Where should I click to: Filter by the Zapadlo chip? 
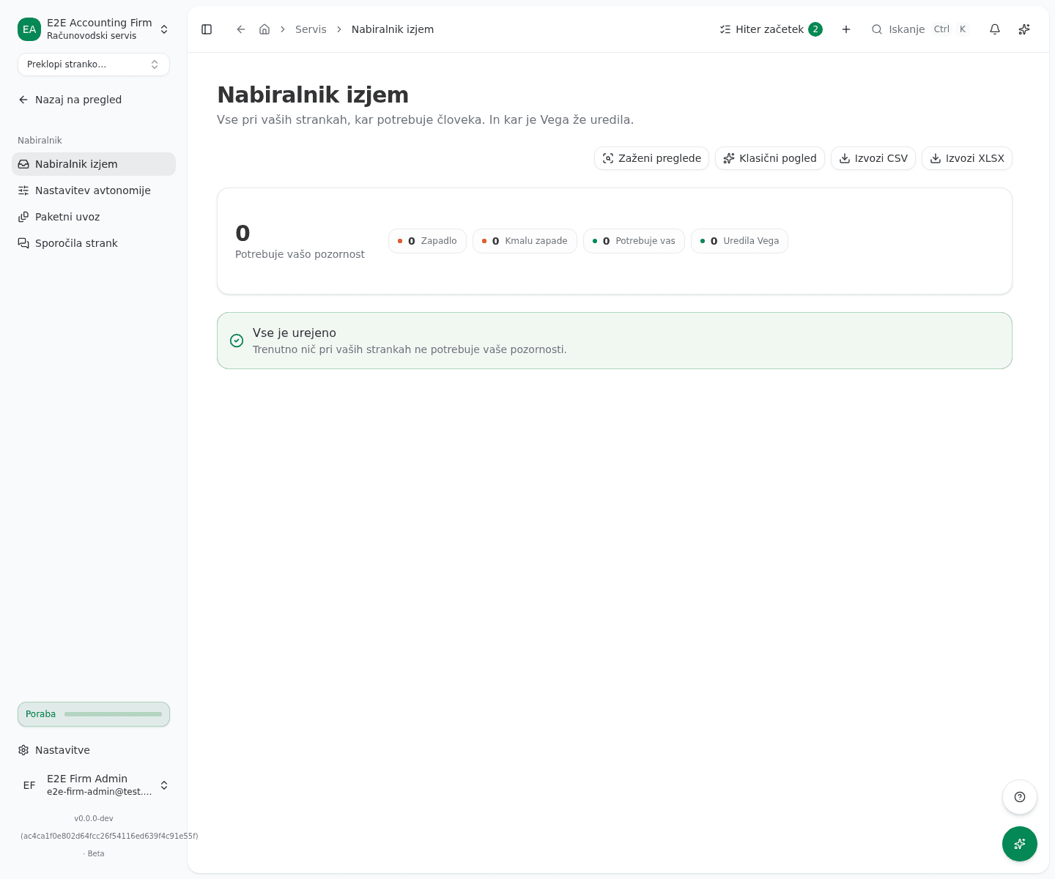tap(427, 241)
